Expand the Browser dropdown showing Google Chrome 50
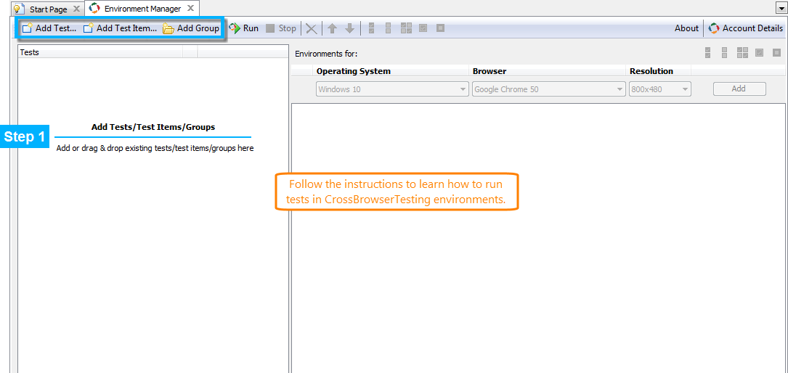Screen dimensions: 788x373 (548, 89)
